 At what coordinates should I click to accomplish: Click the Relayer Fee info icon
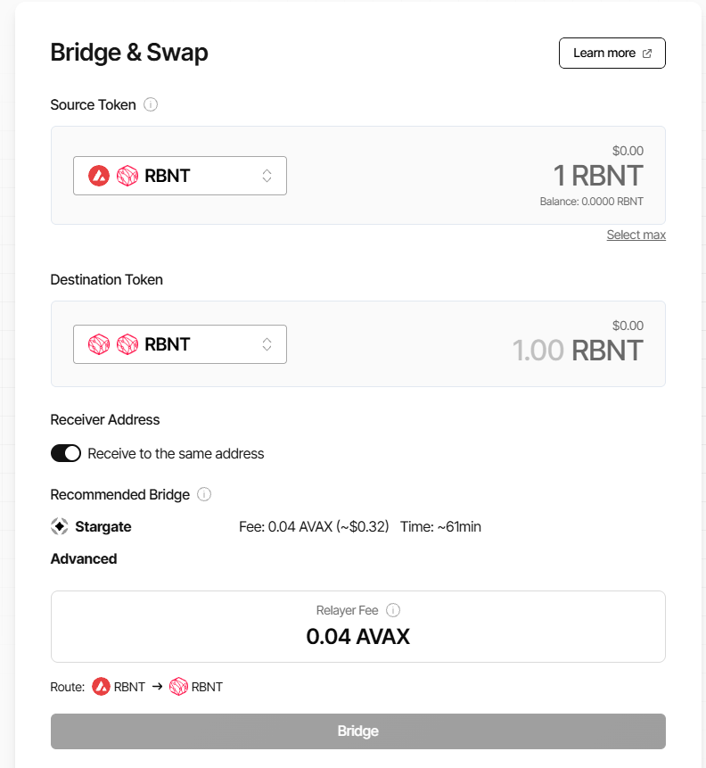tap(393, 610)
